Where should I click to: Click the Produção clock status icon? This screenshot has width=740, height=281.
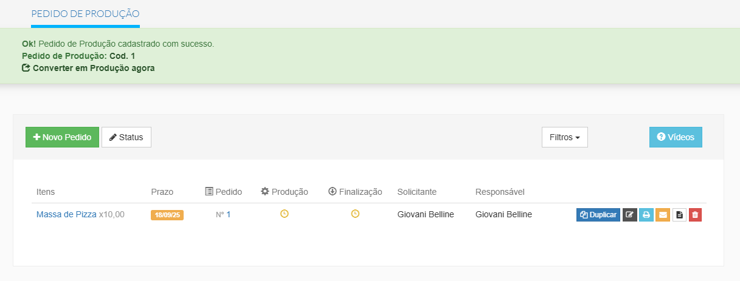click(284, 214)
